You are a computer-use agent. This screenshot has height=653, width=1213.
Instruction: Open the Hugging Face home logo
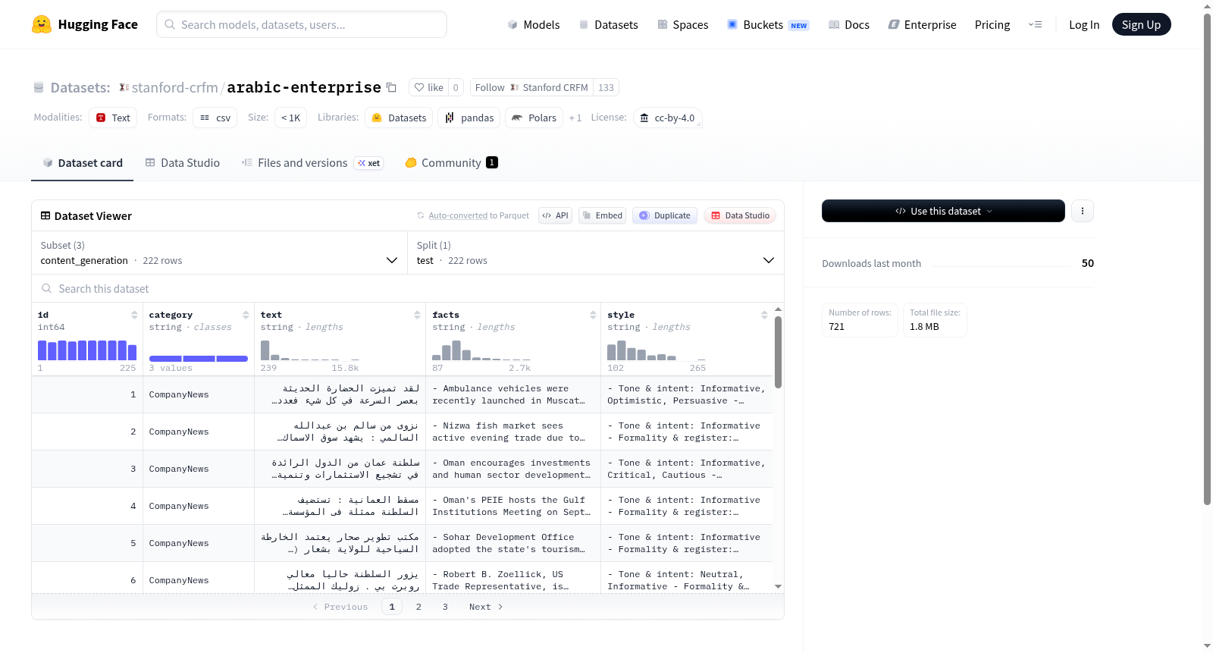tap(85, 24)
